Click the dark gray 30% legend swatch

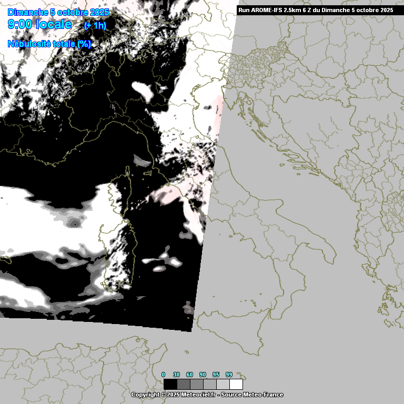(x=183, y=384)
